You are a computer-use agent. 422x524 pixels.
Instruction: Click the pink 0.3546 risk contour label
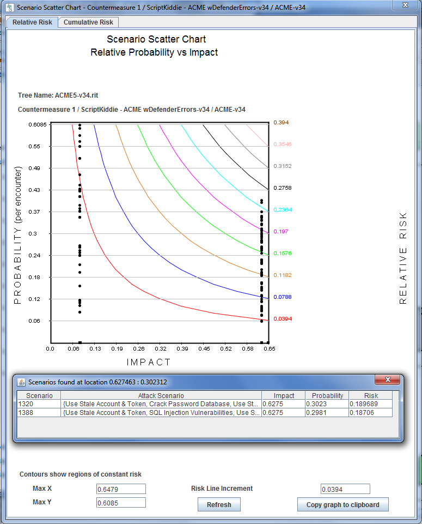[x=283, y=144]
